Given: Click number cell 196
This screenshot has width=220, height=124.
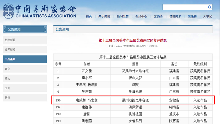Looking at the screenshot, I should 58,100.
